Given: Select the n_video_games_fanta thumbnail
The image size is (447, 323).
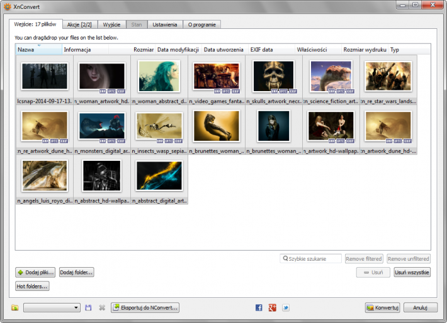Looking at the screenshot, I should click(217, 76).
